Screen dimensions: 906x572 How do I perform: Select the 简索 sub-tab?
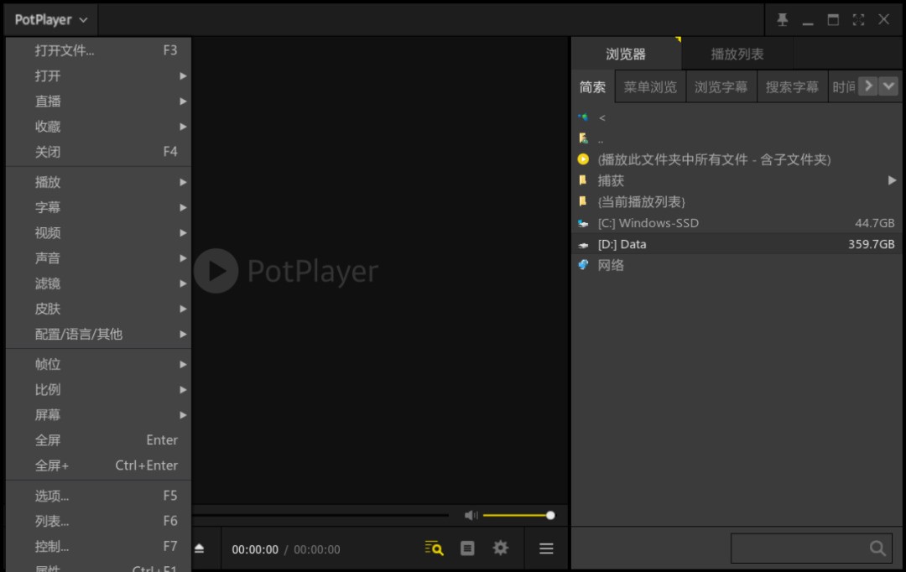point(593,86)
